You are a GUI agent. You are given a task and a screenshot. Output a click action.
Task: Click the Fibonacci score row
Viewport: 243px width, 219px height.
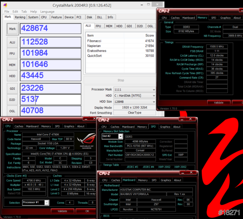point(120,41)
